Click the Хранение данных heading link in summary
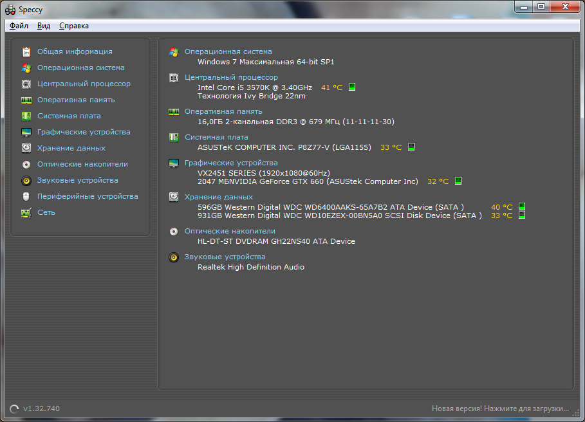This screenshot has height=422, width=585. [x=219, y=197]
